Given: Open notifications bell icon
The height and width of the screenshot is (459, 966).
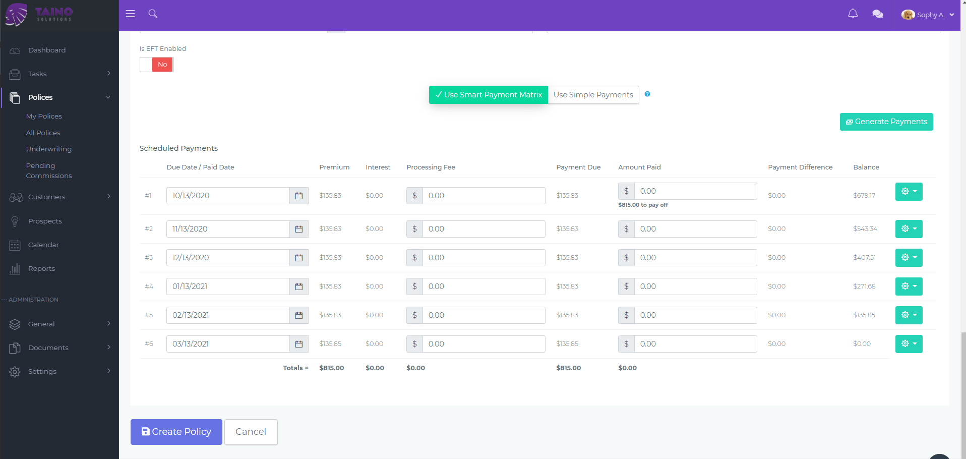Looking at the screenshot, I should click(x=853, y=14).
